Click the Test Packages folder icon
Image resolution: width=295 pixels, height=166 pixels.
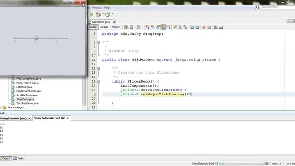tap(4, 107)
